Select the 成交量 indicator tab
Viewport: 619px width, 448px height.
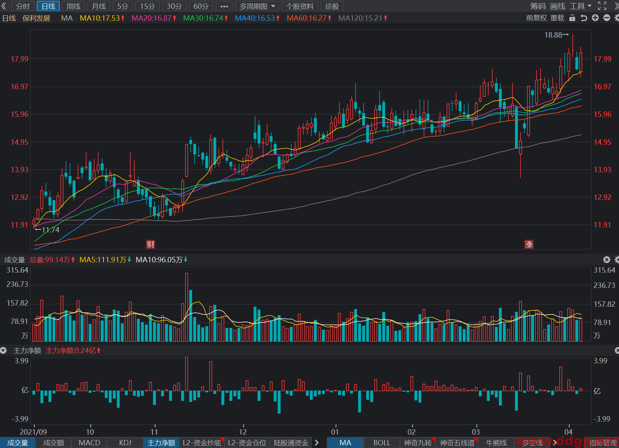click(x=18, y=443)
